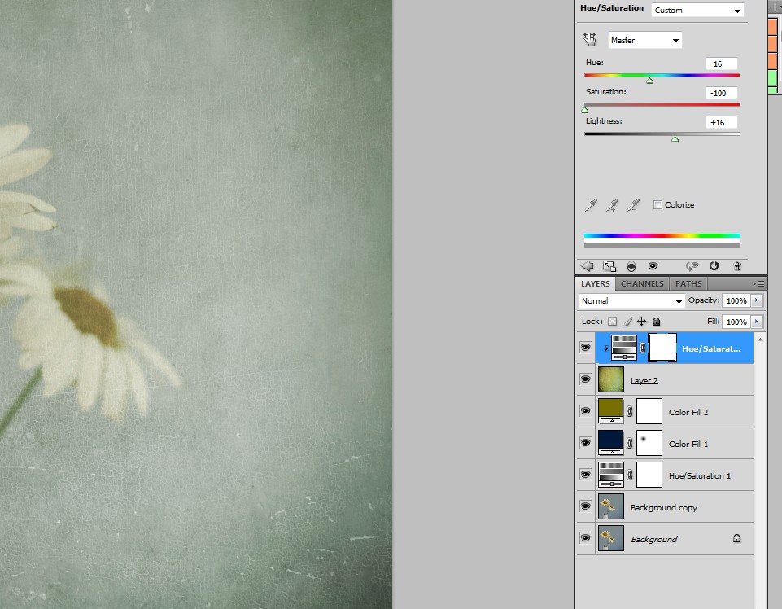Click the lock position icon
The height and width of the screenshot is (609, 782).
(x=641, y=322)
